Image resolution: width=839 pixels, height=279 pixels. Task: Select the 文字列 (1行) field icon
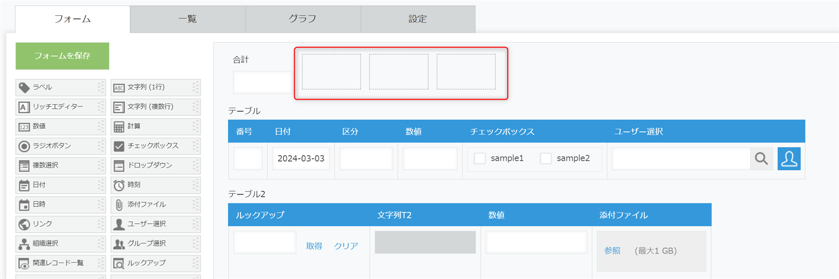119,88
